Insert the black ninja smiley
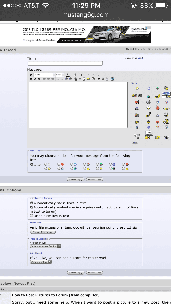 (x=149, y=122)
